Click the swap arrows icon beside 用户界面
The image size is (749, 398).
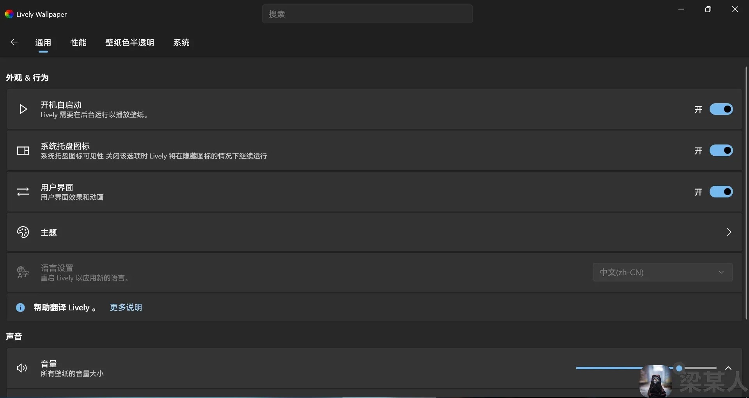click(23, 192)
